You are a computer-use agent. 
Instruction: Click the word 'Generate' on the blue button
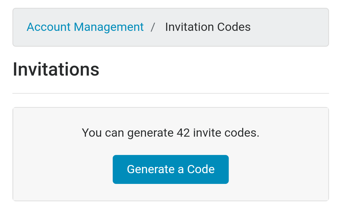151,169
